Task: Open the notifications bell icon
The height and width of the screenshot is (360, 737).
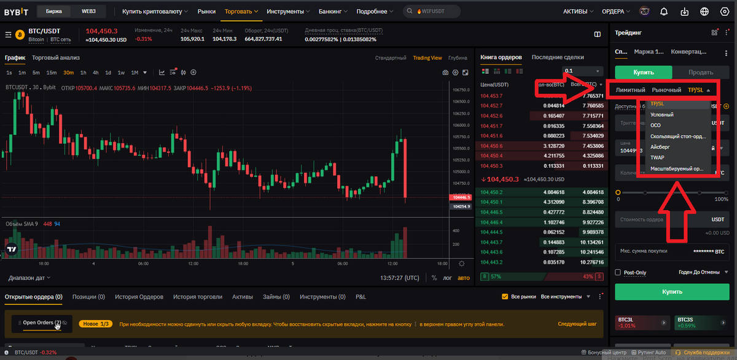Action: [x=664, y=11]
